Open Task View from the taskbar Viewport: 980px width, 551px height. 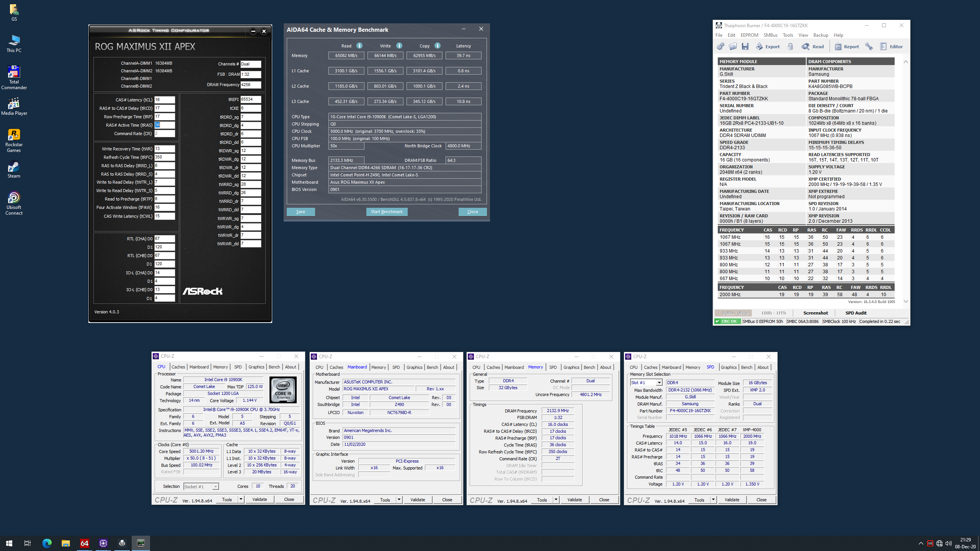point(28,543)
